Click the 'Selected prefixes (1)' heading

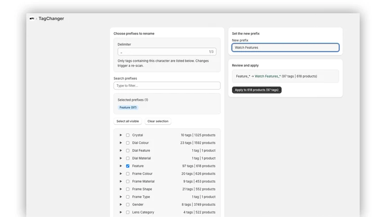pos(133,100)
